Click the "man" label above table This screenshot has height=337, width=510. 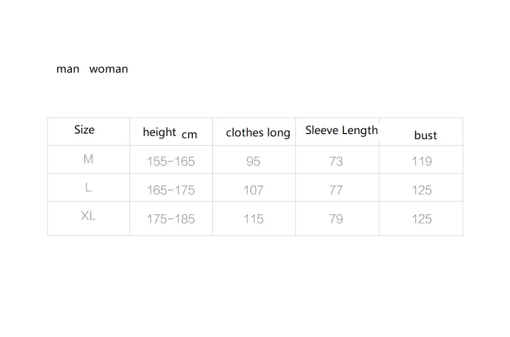pyautogui.click(x=68, y=69)
